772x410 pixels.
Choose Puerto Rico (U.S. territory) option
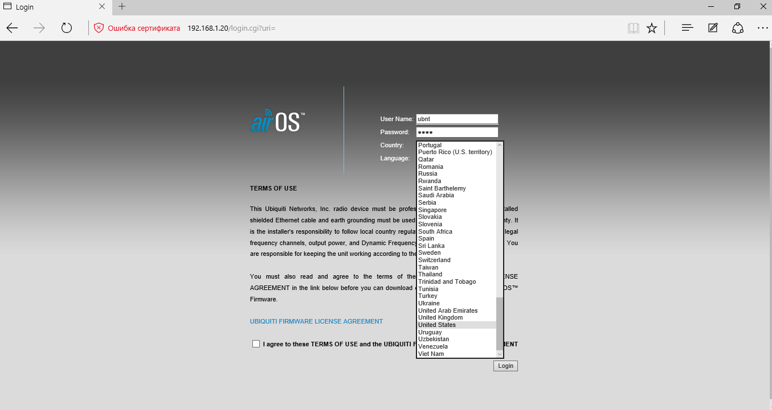pyautogui.click(x=456, y=152)
